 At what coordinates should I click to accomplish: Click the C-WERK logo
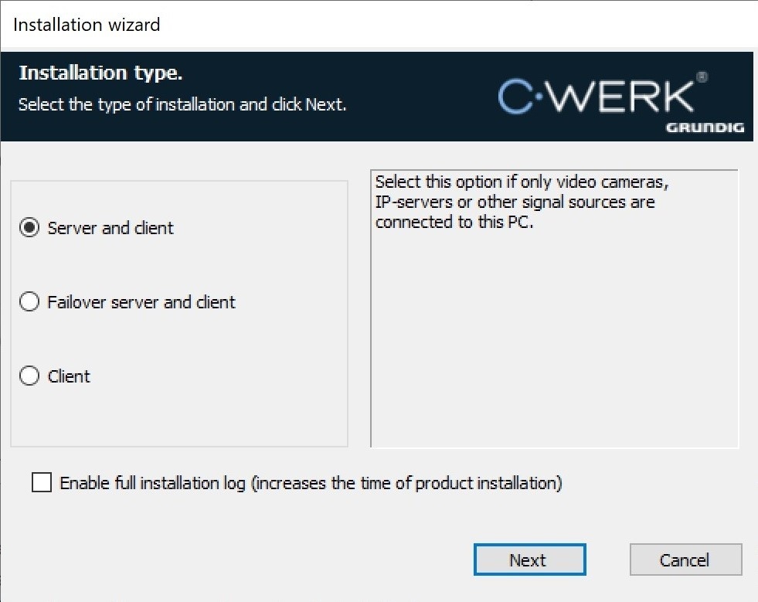pyautogui.click(x=595, y=96)
